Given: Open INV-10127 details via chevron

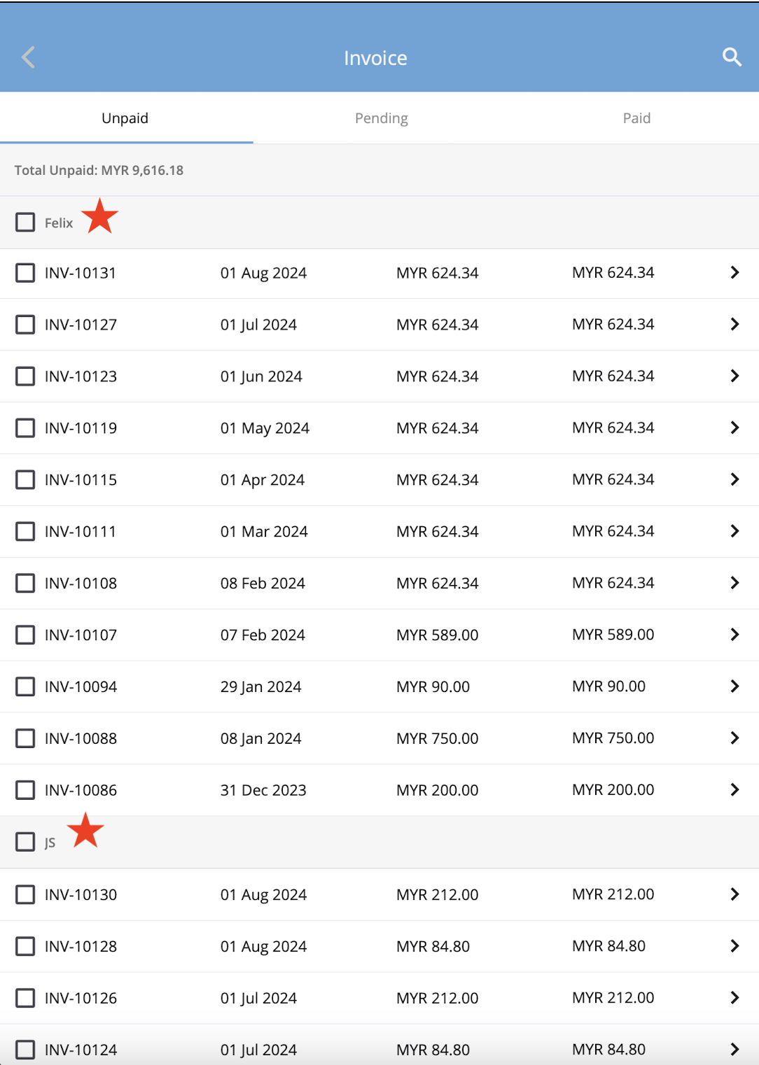Looking at the screenshot, I should [734, 324].
